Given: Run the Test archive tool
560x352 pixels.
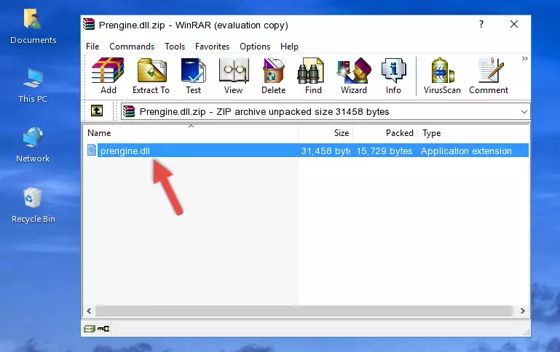Looking at the screenshot, I should (193, 76).
